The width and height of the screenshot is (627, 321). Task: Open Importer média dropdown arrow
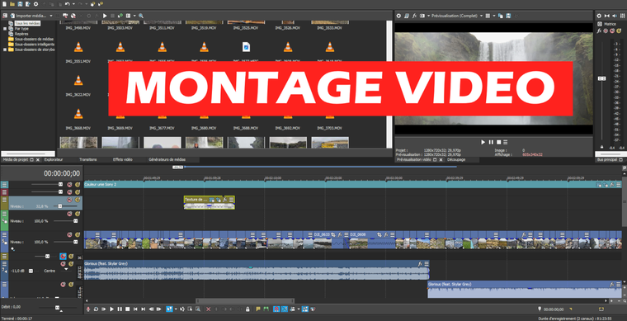[51, 16]
